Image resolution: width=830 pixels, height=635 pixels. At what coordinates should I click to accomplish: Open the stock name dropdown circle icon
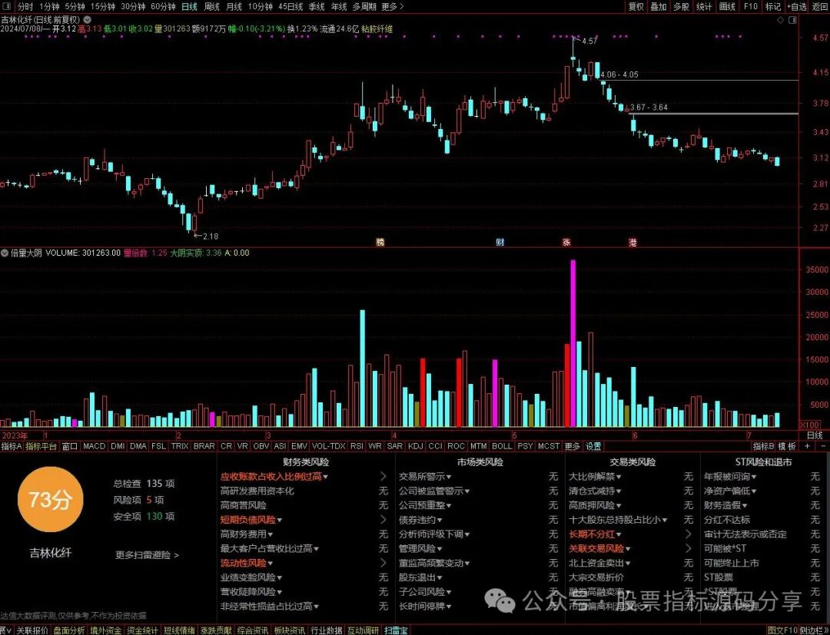coord(87,19)
